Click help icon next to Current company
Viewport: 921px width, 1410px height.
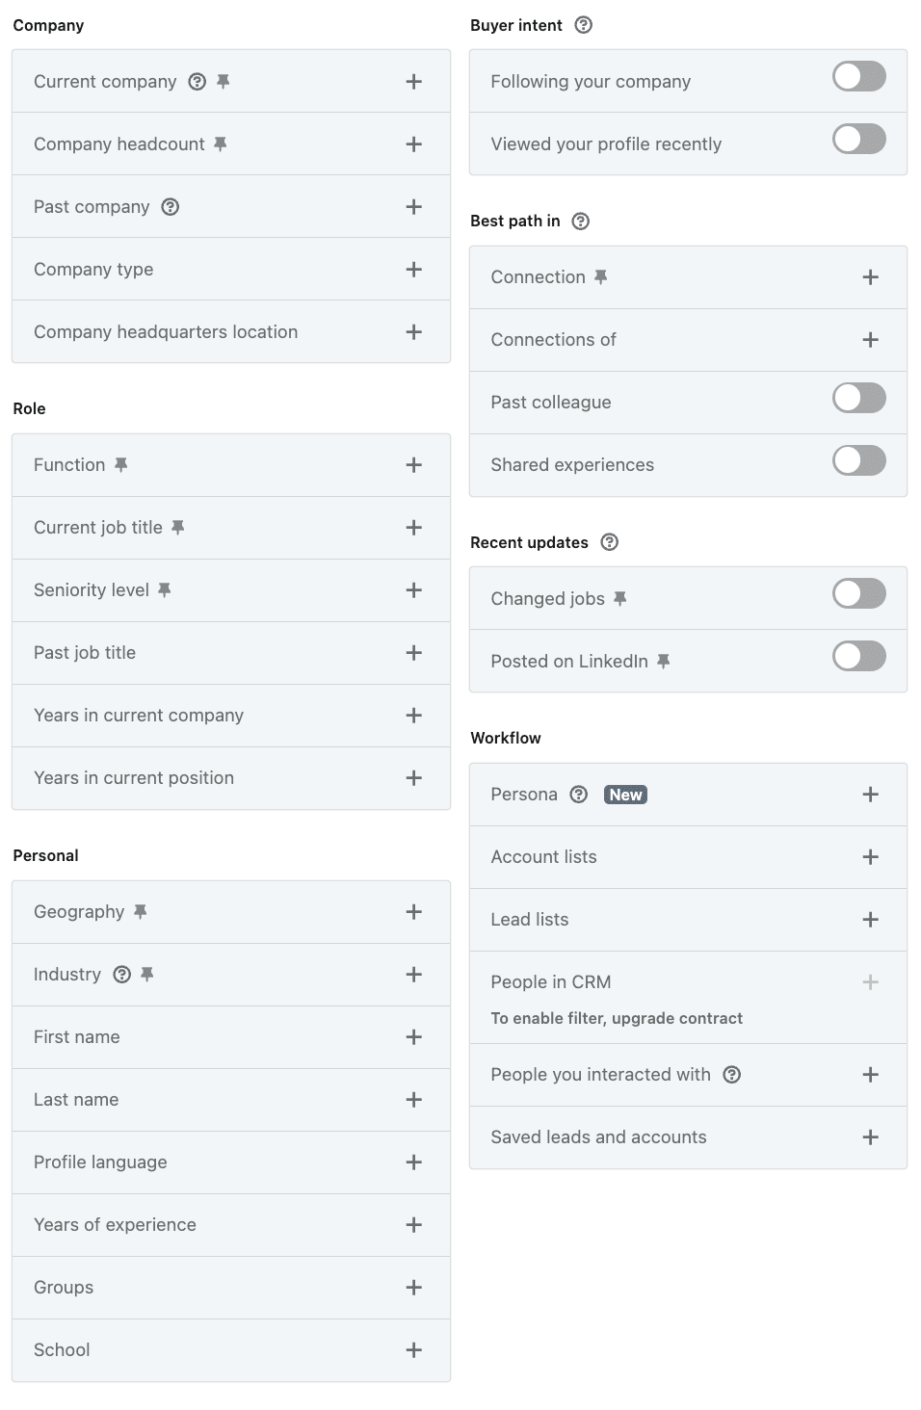197,82
